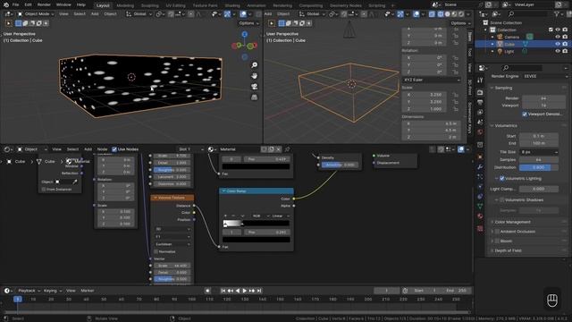This screenshot has width=572, height=322.
Task: Open the Global orientation dropdown in the left viewport
Action: coord(139,14)
